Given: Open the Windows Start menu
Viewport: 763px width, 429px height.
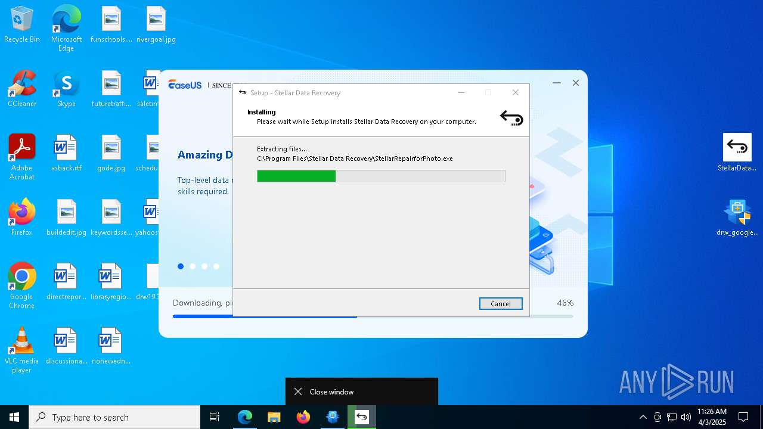Looking at the screenshot, I should pos(14,417).
